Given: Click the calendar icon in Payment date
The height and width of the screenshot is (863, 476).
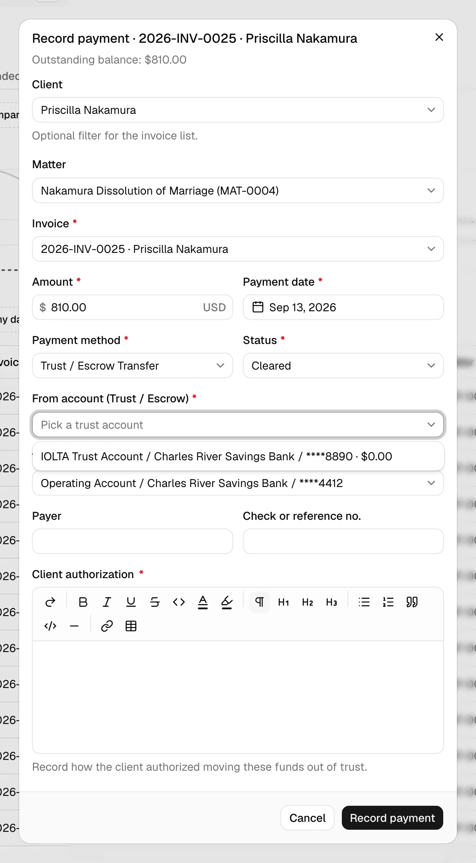Looking at the screenshot, I should (x=258, y=307).
